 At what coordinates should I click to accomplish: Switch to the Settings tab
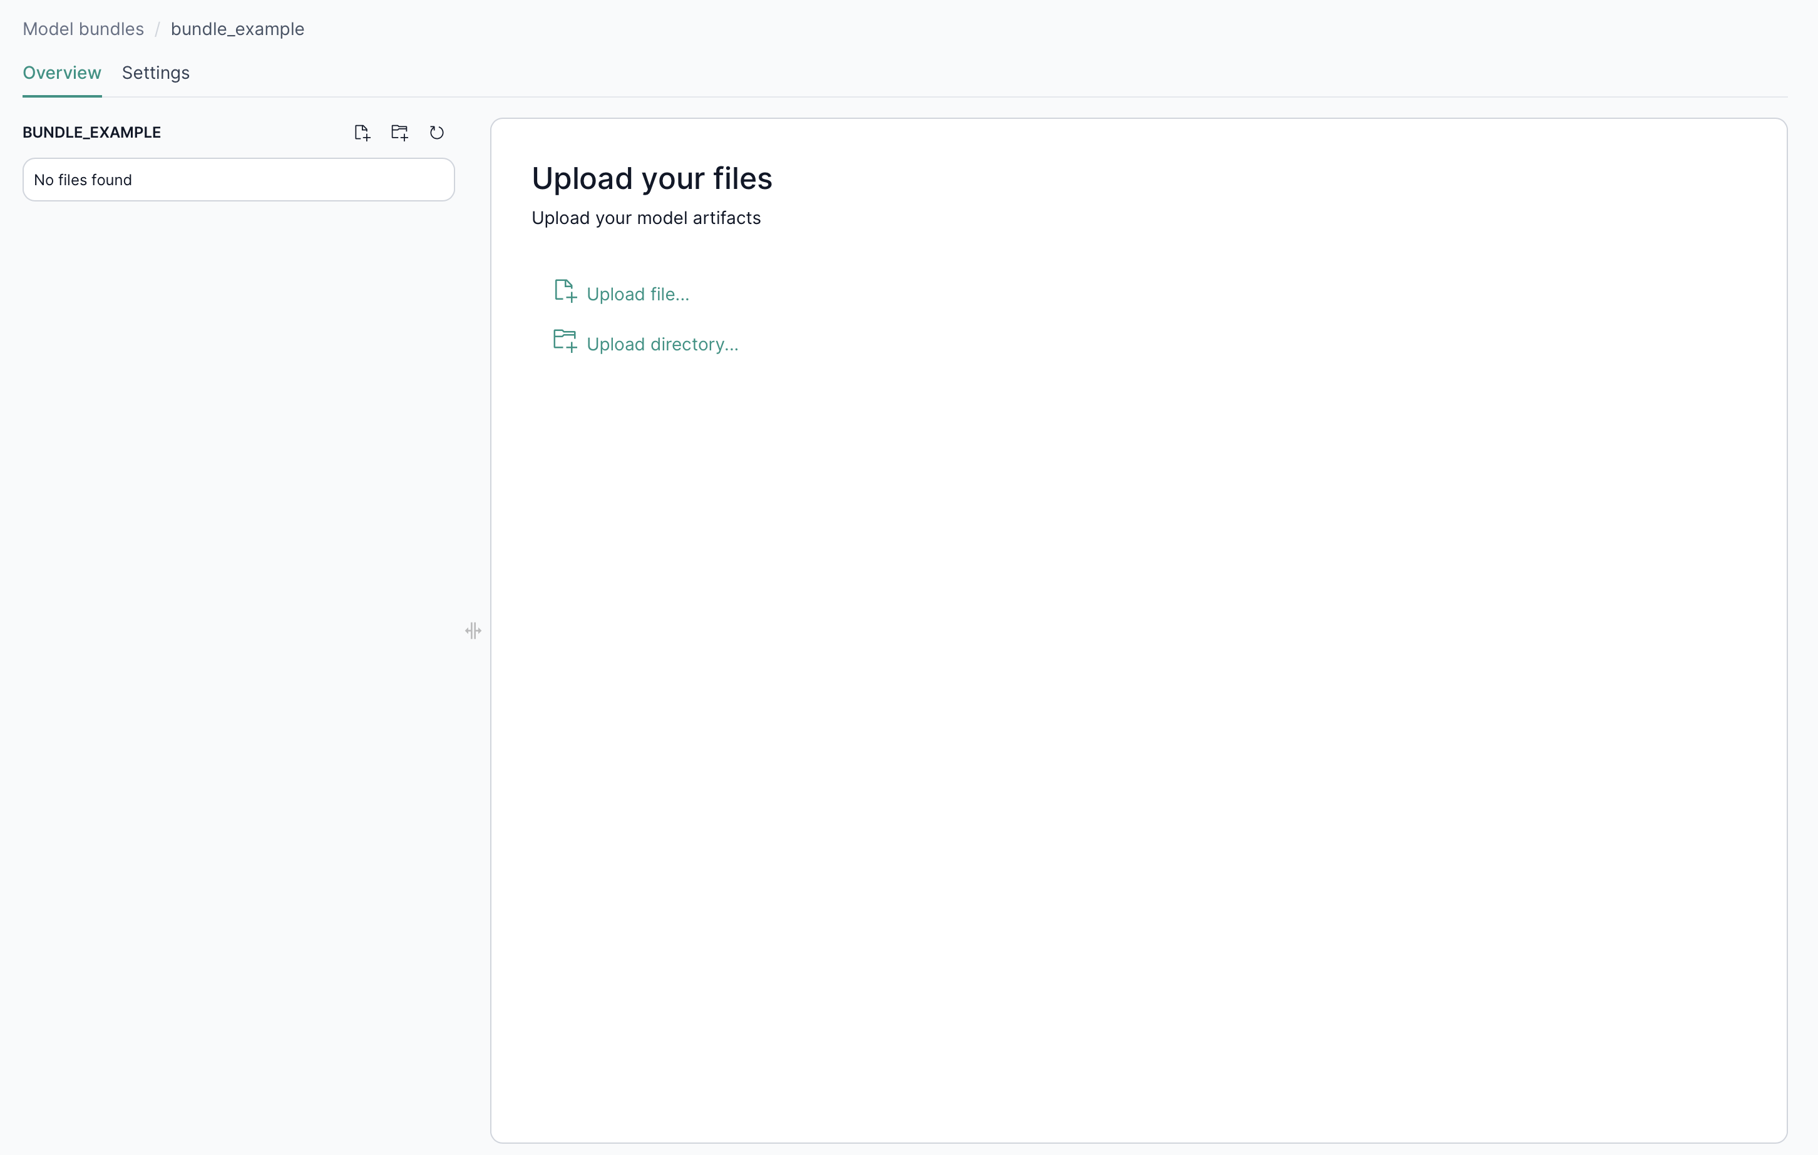[x=155, y=73]
